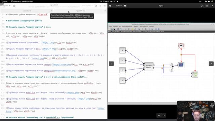Zoom out in the image viewer

pos(110,6)
